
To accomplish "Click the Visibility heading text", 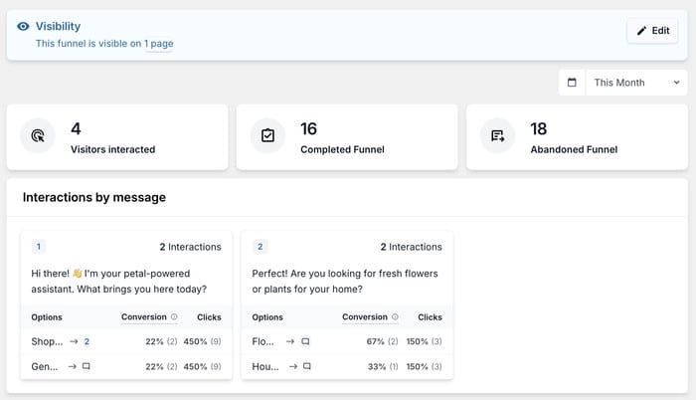I will pyautogui.click(x=58, y=26).
